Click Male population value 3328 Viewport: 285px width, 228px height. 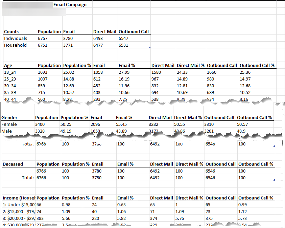click(41, 131)
